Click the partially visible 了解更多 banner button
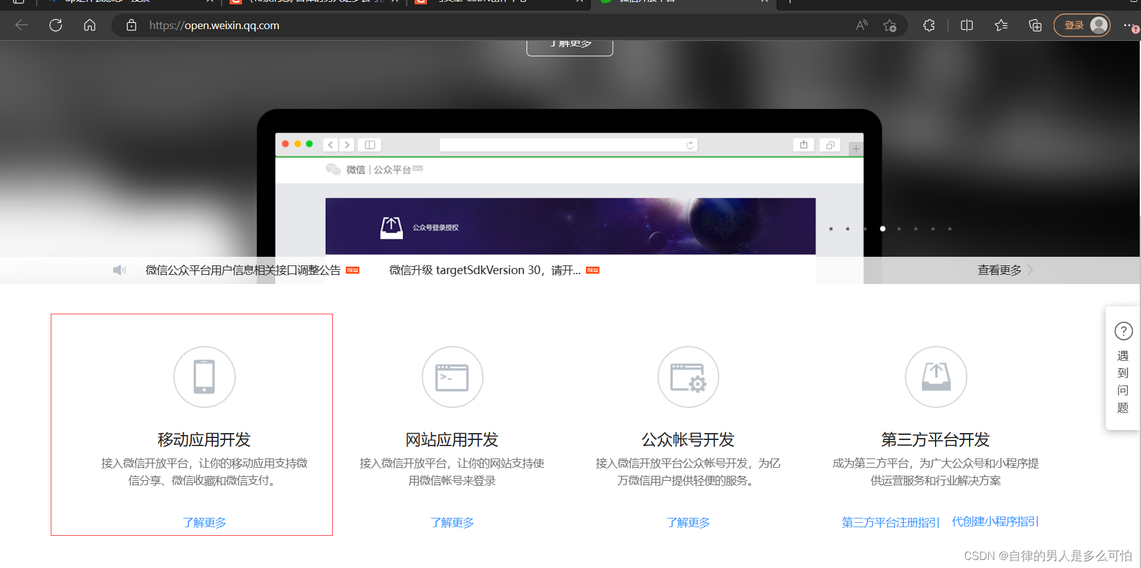Screen dimensions: 1141x568 tap(570, 48)
